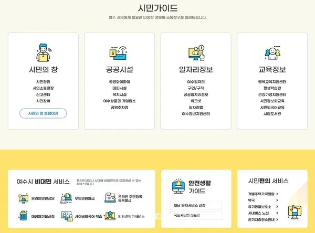315x233 pixels.
Task: Open 건강가정지원센터 link
Action: pos(272,94)
